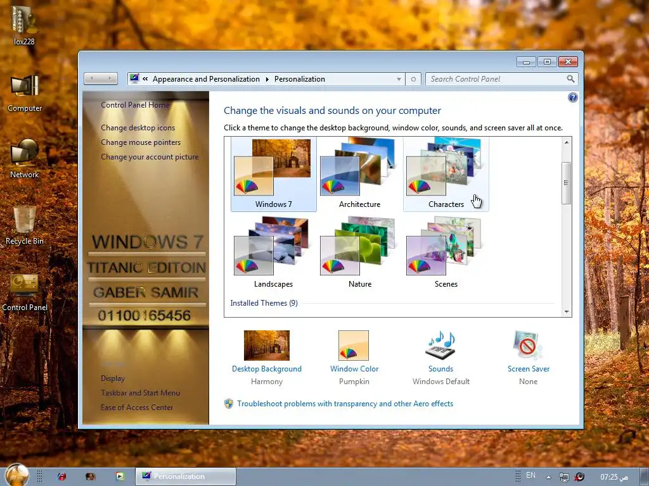
Task: Click the Personalization breadcrumb
Action: coord(300,79)
